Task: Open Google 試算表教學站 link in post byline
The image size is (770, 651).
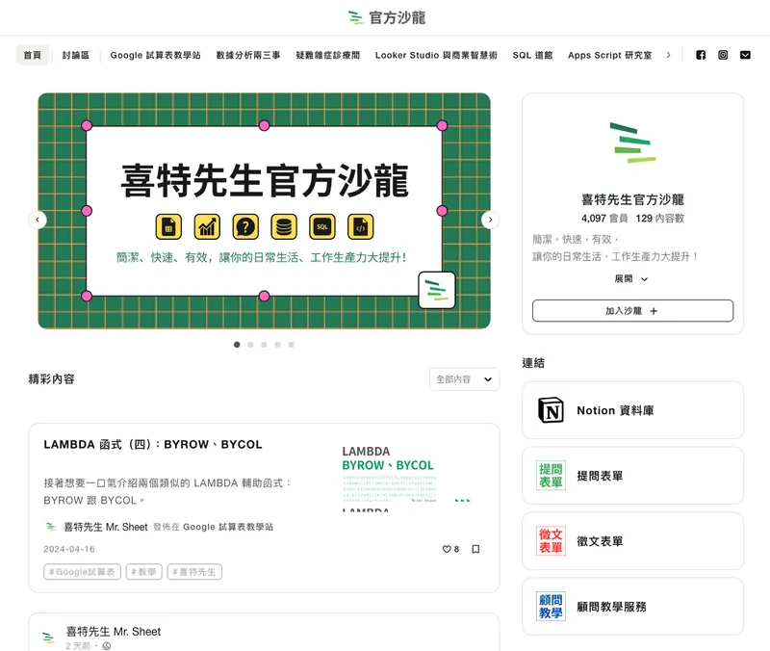Action: click(228, 527)
